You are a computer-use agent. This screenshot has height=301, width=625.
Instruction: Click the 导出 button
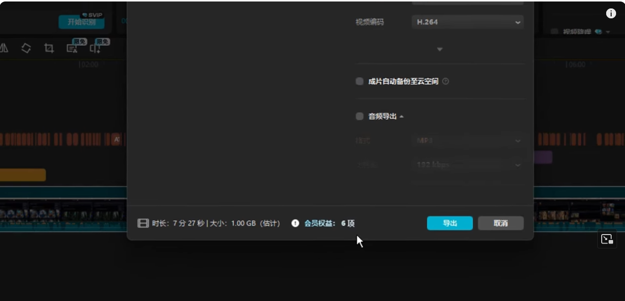[450, 223]
